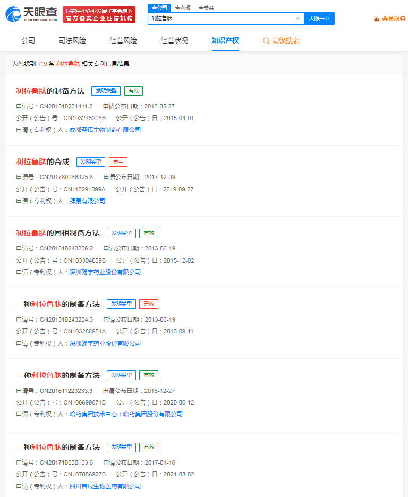The image size is (408, 497).
Task: Open the 经营风险 navigation tab
Action: click(x=123, y=40)
